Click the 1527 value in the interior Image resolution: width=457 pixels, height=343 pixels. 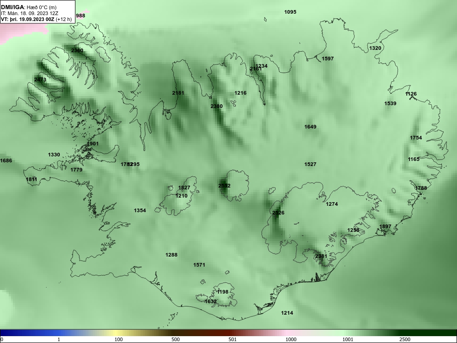pyautogui.click(x=310, y=164)
